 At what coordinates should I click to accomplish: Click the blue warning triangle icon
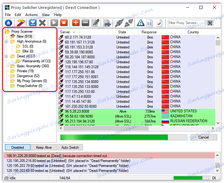pos(141,23)
